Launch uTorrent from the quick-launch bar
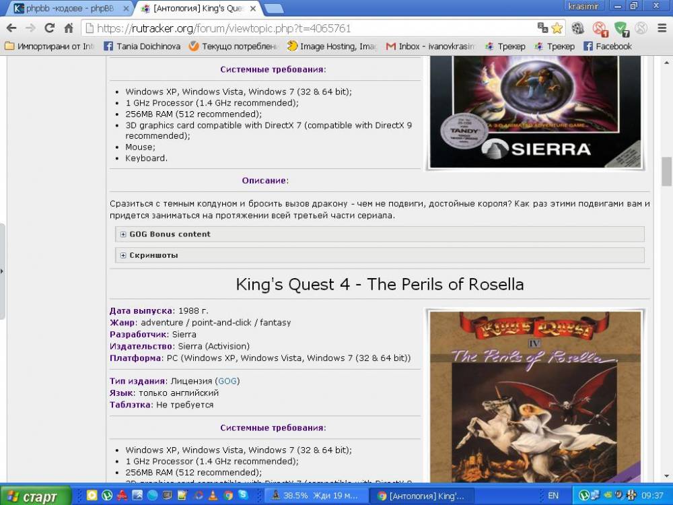Viewport: 673px width, 505px height. [107, 496]
